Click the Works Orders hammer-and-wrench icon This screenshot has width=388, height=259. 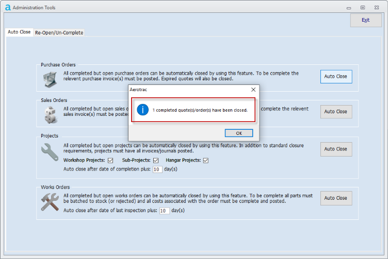(x=50, y=201)
